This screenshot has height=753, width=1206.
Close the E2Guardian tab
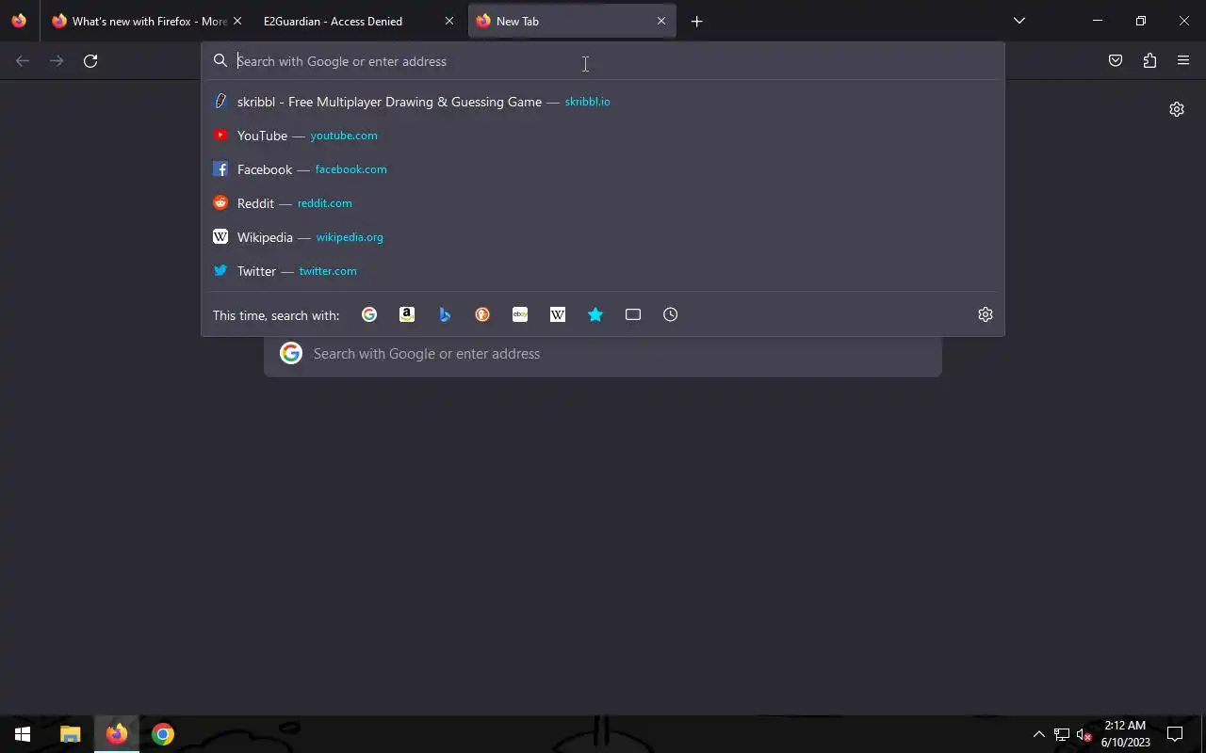[449, 21]
